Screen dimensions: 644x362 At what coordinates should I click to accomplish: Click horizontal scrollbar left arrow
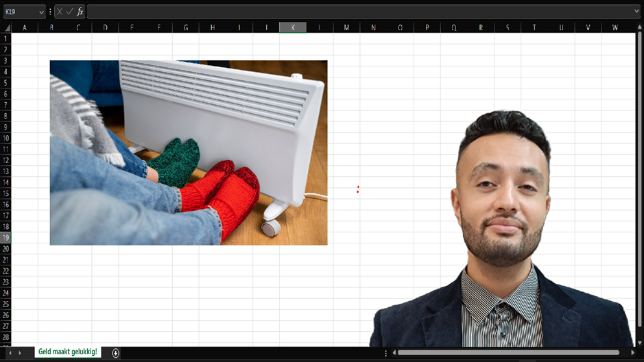[393, 352]
